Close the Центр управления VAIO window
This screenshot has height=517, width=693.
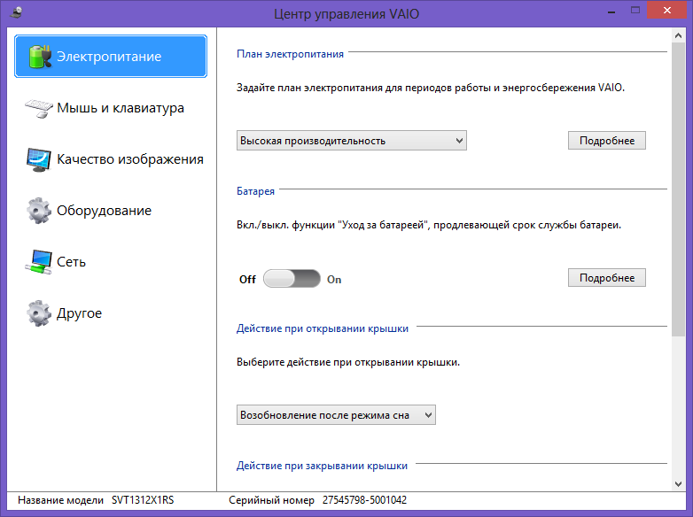667,10
